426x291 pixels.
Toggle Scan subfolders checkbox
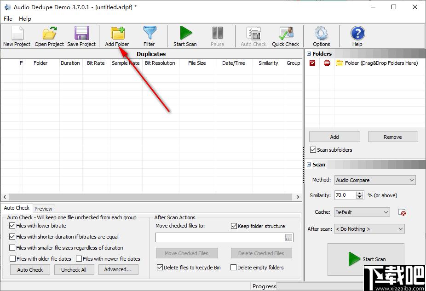pos(313,149)
